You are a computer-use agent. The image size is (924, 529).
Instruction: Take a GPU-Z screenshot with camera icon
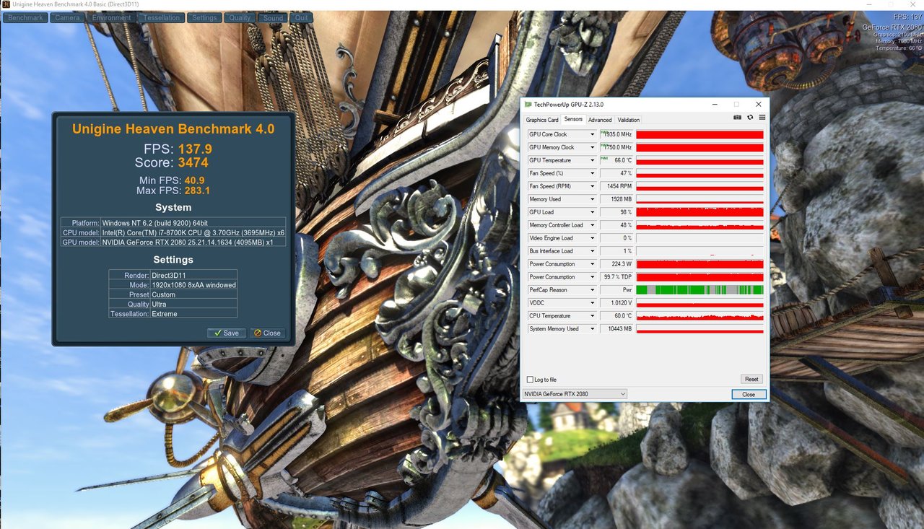point(737,117)
